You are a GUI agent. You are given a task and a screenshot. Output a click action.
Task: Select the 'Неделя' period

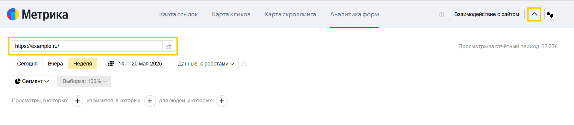coord(83,64)
